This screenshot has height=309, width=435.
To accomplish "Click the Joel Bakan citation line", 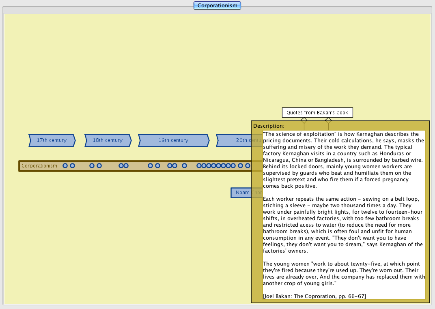I will pos(314,296).
